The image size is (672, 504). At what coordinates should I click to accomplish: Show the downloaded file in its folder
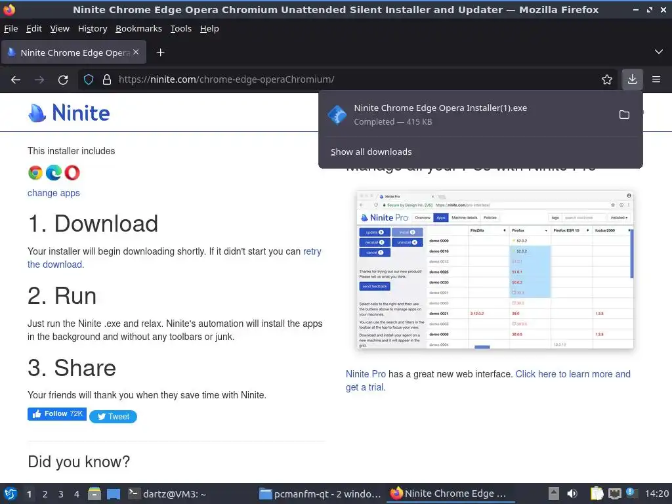[x=625, y=115]
